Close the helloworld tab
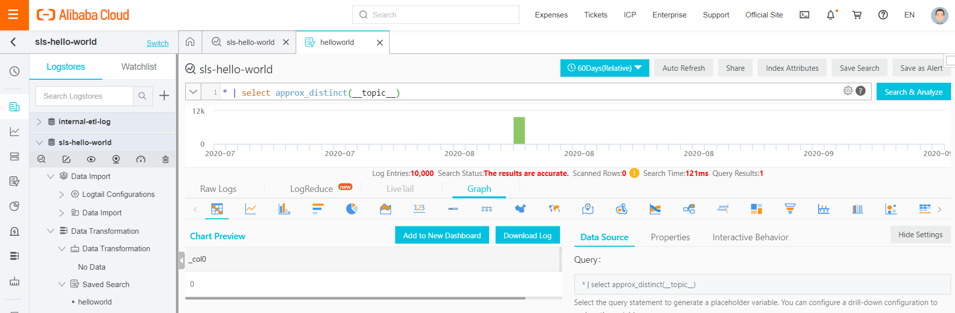The height and width of the screenshot is (313, 955). click(380, 42)
